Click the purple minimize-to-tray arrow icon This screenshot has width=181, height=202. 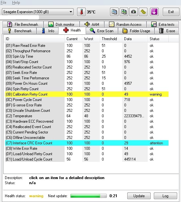point(154,12)
